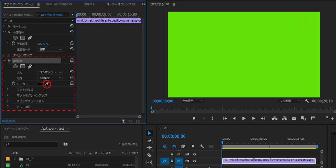Select the Razor tool
The height and width of the screenshot is (168, 336).
[149, 155]
